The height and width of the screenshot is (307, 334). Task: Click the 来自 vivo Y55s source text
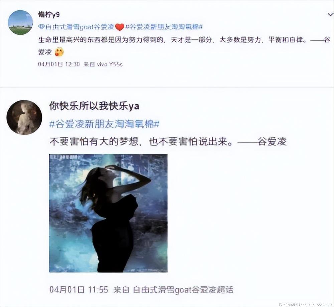103,64
